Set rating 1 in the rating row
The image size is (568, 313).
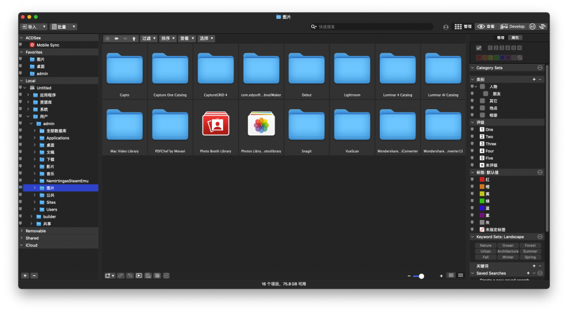490,48
